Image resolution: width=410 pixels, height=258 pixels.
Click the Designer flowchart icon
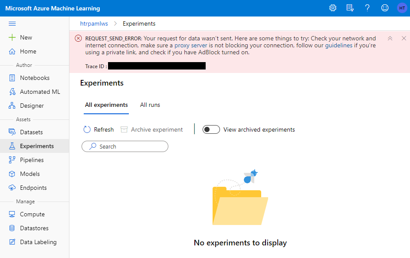(x=12, y=106)
